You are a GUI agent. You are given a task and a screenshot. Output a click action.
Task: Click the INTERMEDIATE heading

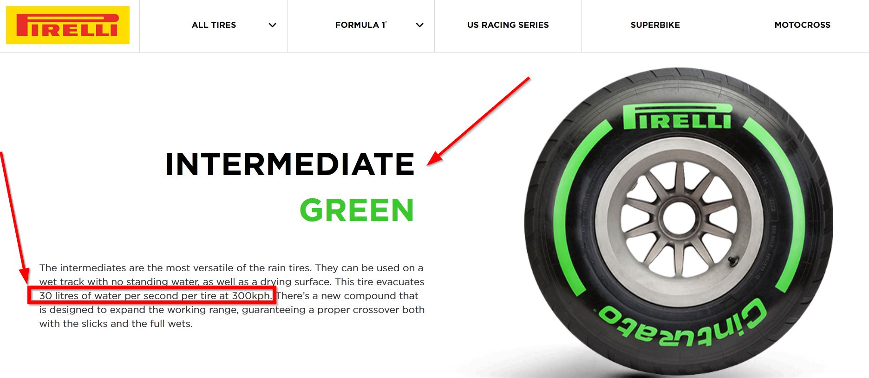[290, 164]
